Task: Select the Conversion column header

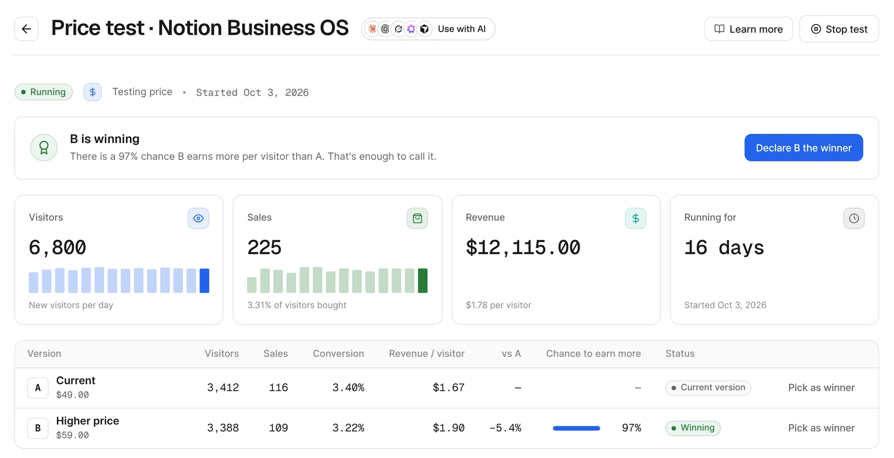Action: [338, 354]
